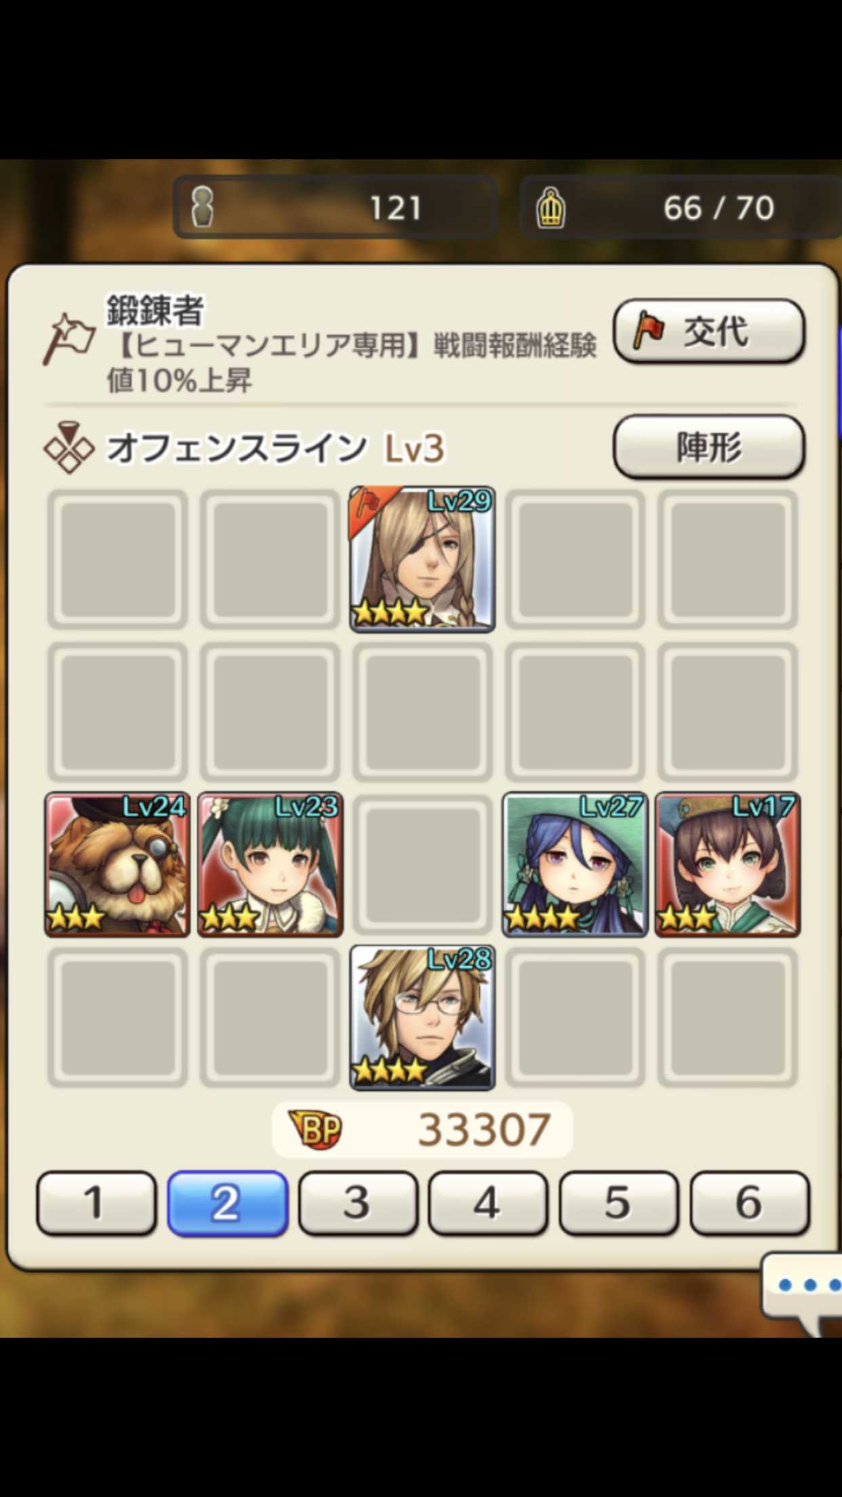This screenshot has width=842, height=1497.
Task: Switch to party tab 3
Action: (358, 1203)
